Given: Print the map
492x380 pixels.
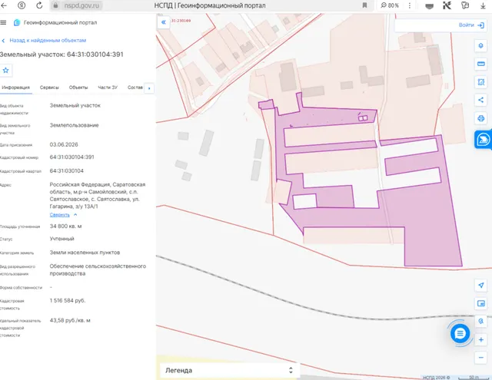Looking at the screenshot, I should pyautogui.click(x=480, y=118).
